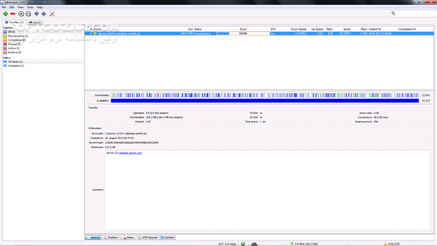Show the Content tab
This screenshot has height=246, width=437.
(x=167, y=237)
